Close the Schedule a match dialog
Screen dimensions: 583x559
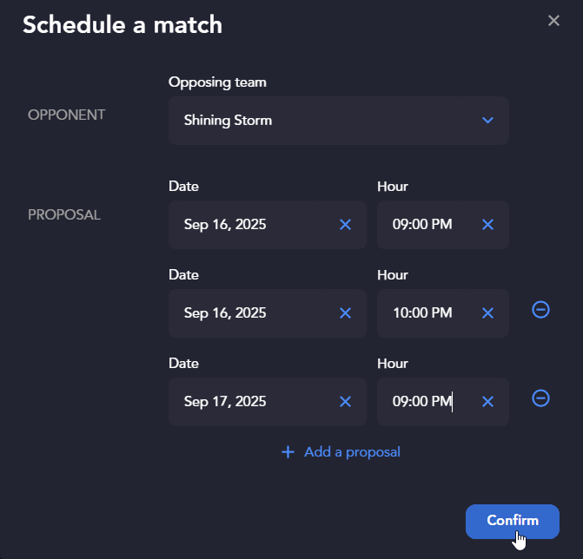(x=553, y=21)
